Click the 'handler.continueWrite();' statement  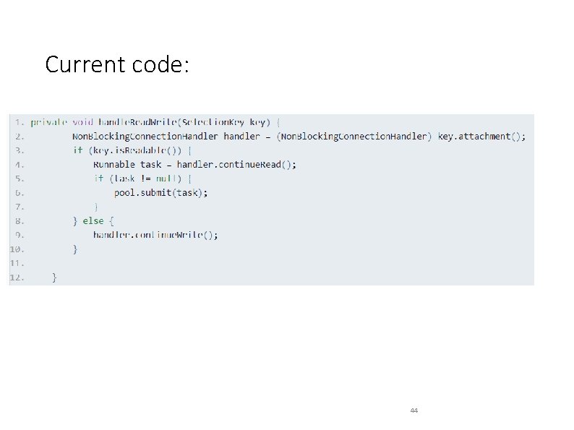(155, 235)
